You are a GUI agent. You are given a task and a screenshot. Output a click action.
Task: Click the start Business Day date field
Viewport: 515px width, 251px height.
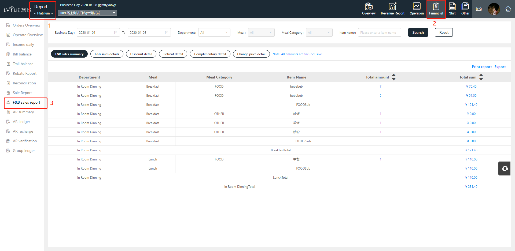(x=98, y=32)
